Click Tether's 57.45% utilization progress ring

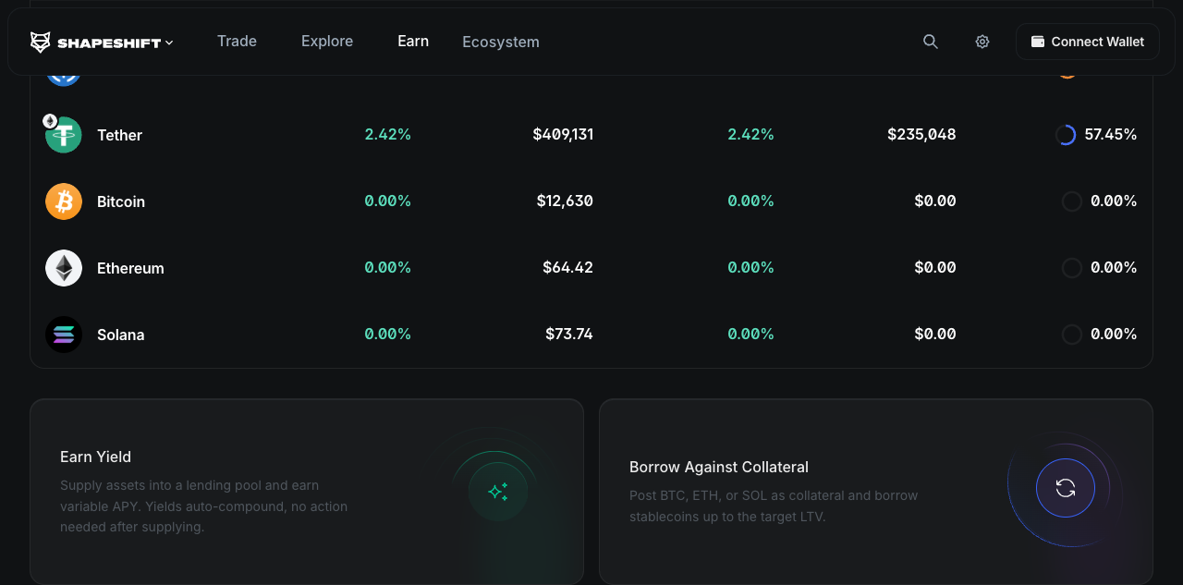pos(1066,135)
